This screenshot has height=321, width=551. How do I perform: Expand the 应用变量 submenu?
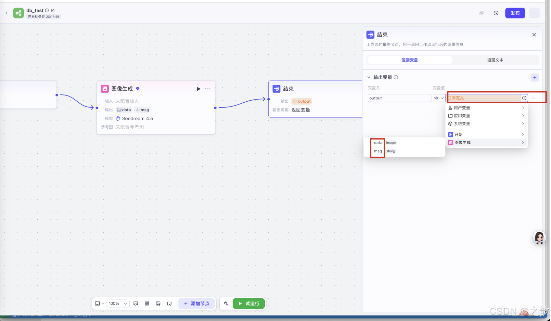pyautogui.click(x=486, y=116)
